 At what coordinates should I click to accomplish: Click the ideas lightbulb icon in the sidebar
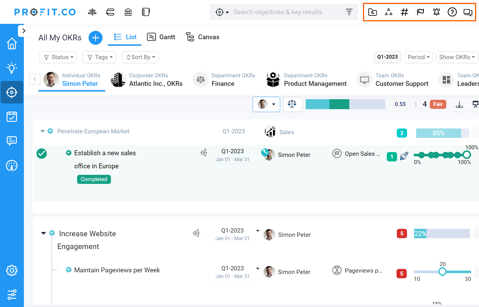12,68
